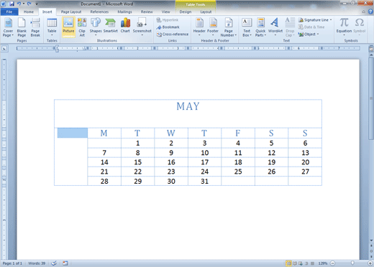This screenshot has width=374, height=267.
Task: Select the highlighted empty table cell
Action: click(x=73, y=133)
